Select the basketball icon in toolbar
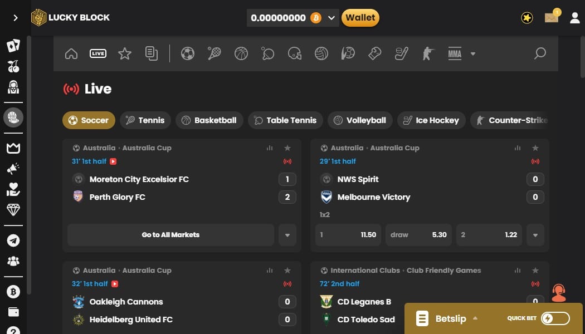585x334 pixels. coord(241,53)
